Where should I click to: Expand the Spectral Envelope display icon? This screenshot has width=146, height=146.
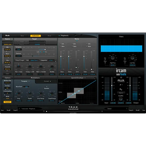click(95, 78)
